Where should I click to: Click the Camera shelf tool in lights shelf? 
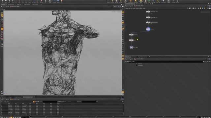pyautogui.click(x=108, y=1)
